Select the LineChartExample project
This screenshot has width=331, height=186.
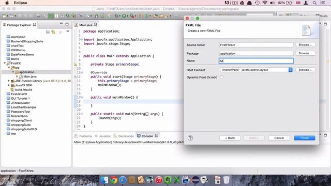coord(23,107)
